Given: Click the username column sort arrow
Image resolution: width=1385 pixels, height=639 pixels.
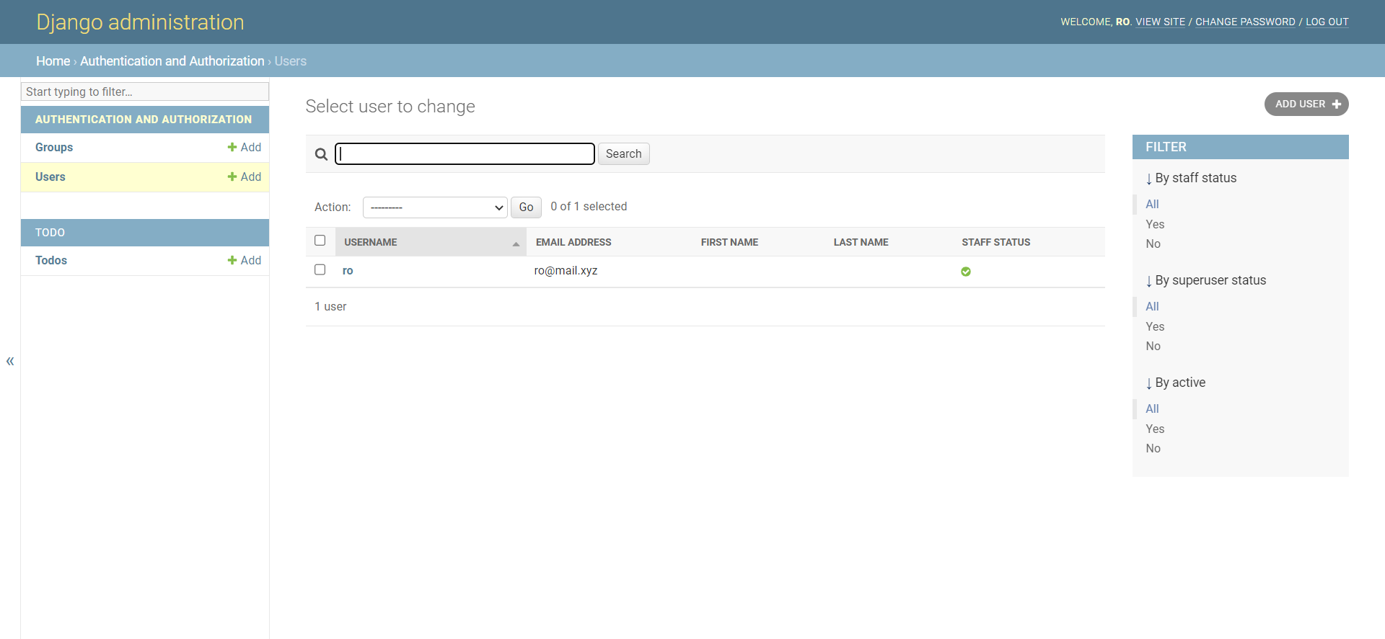Looking at the screenshot, I should pyautogui.click(x=516, y=244).
